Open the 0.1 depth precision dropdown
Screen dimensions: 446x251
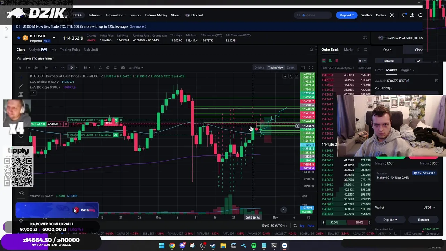coord(362,61)
